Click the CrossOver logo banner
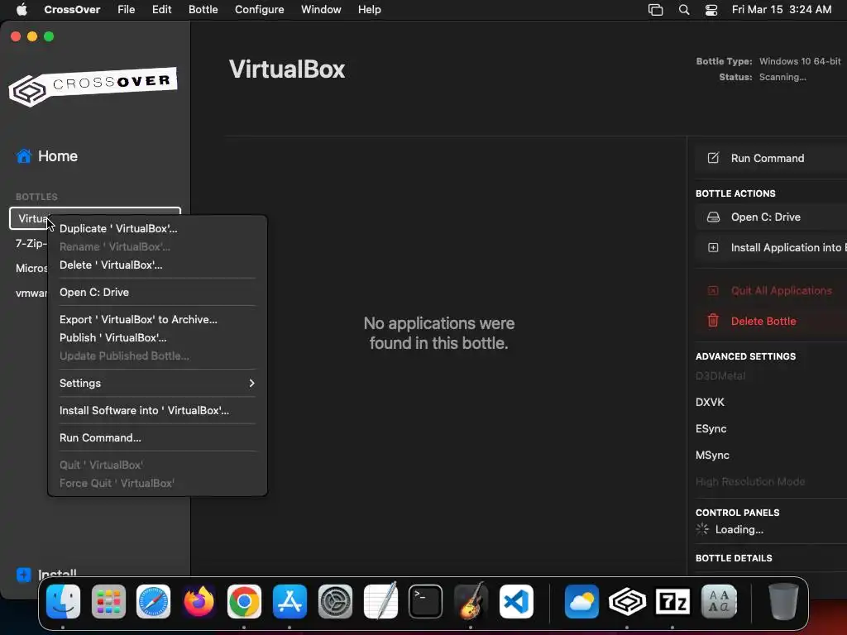Image resolution: width=847 pixels, height=635 pixels. 93,86
